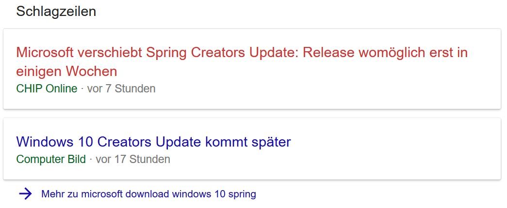Click the vor 17 Stunden timestamp
The image size is (507, 208).
pyautogui.click(x=133, y=159)
